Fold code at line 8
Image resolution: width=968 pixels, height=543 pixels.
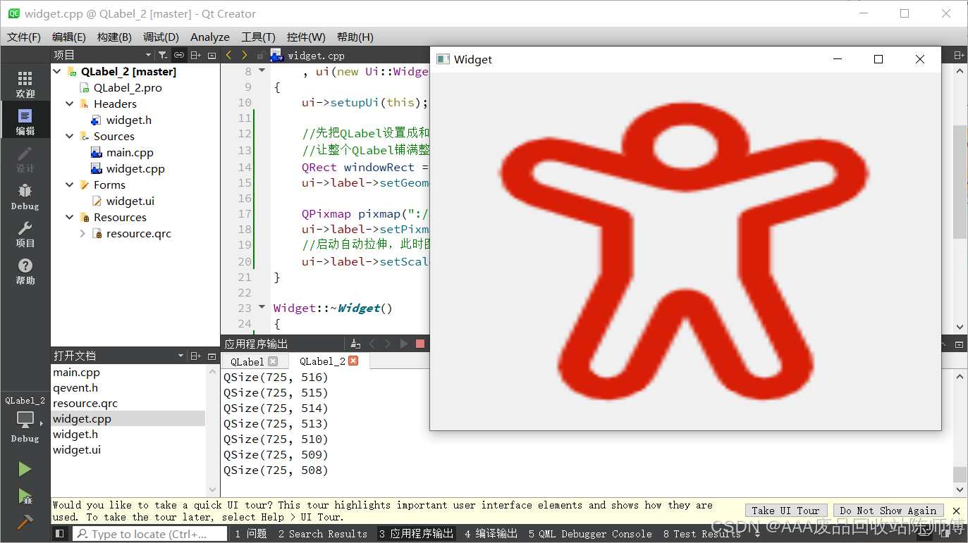pos(262,71)
